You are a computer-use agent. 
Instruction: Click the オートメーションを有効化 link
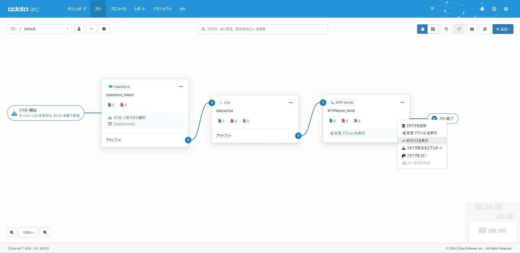(x=36, y=116)
